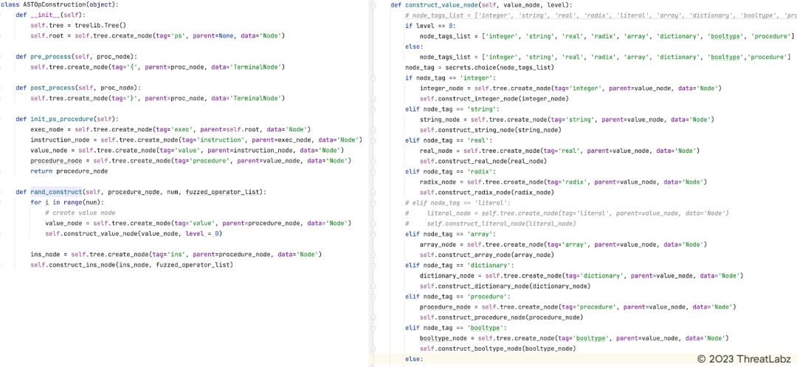Click the 'return procedure_node' statement
This screenshot has height=367, width=797.
pyautogui.click(x=69, y=171)
